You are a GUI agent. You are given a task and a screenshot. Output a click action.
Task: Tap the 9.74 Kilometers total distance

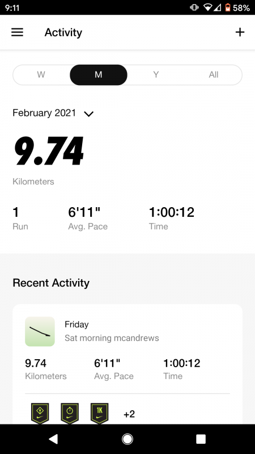click(48, 159)
